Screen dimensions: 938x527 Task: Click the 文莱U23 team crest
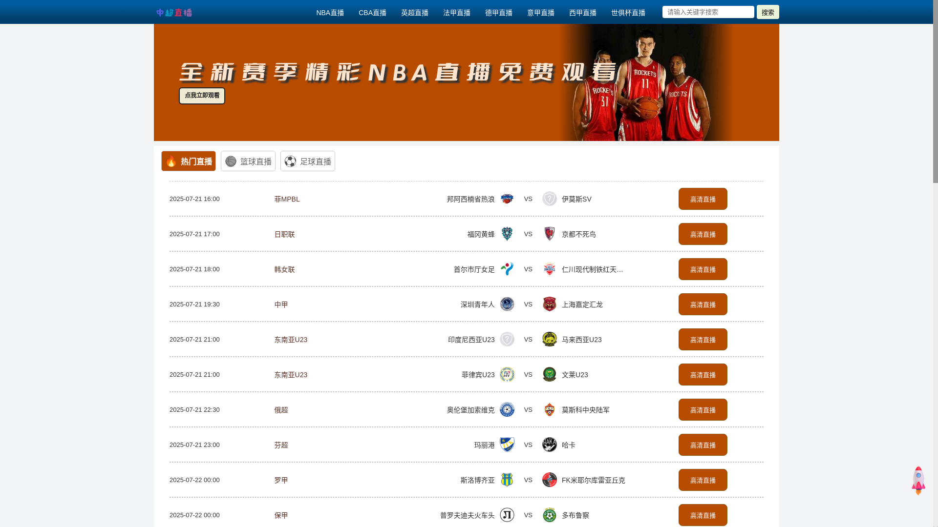pos(550,374)
